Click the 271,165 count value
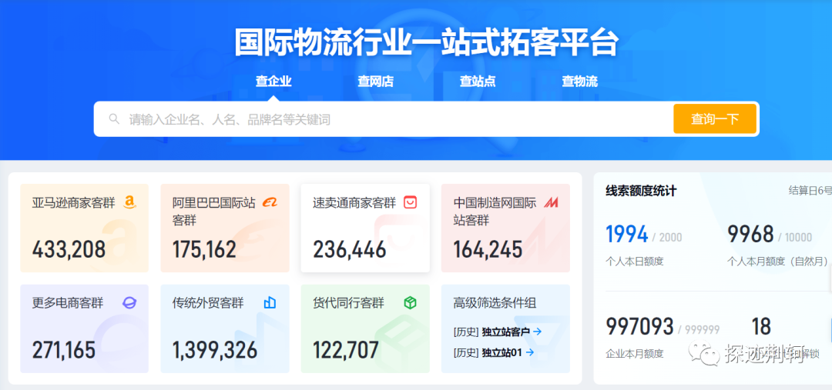The image size is (832, 390). pos(64,350)
